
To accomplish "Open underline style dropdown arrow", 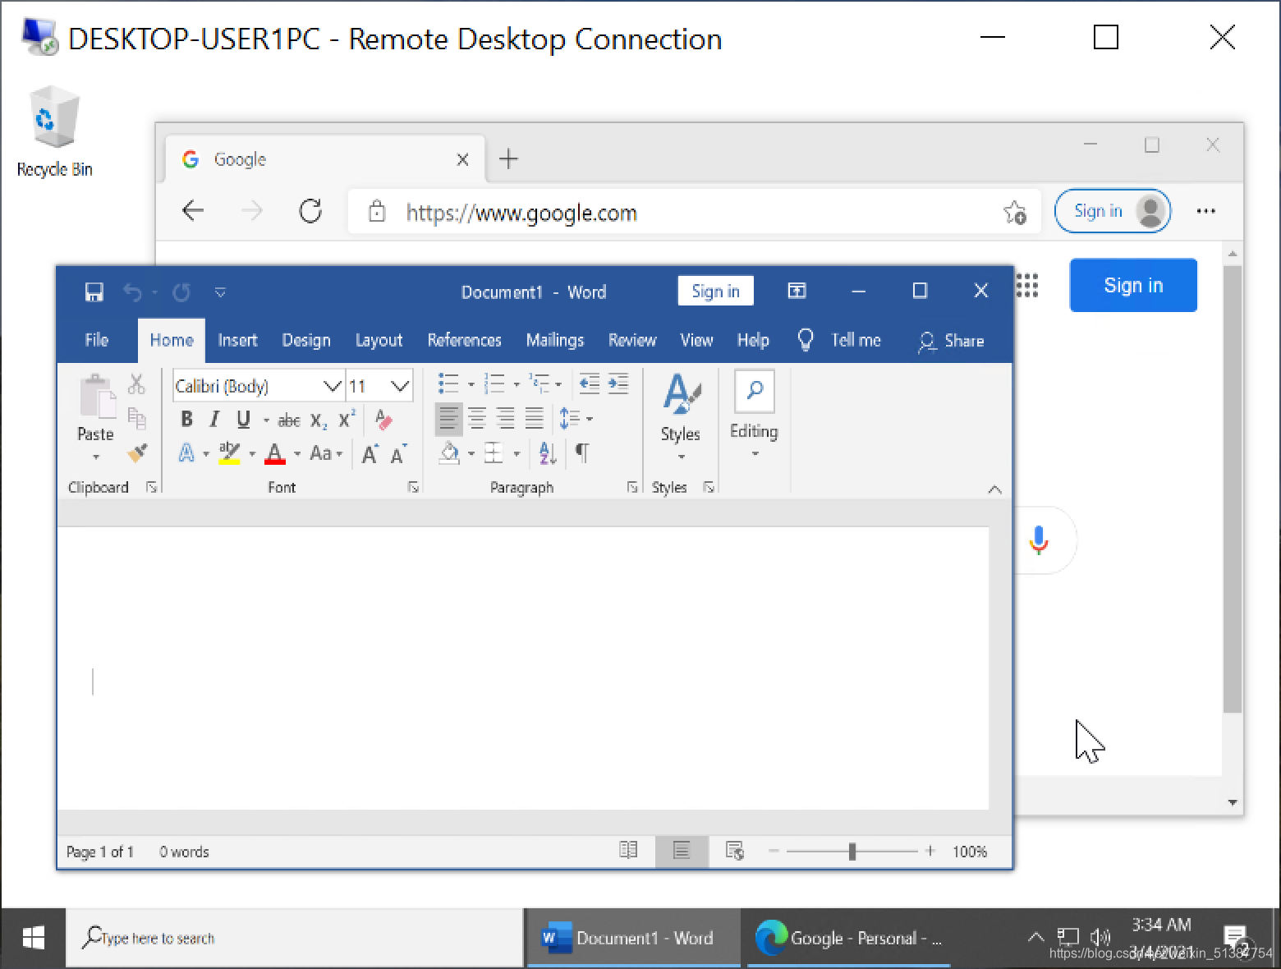I will pos(266,420).
